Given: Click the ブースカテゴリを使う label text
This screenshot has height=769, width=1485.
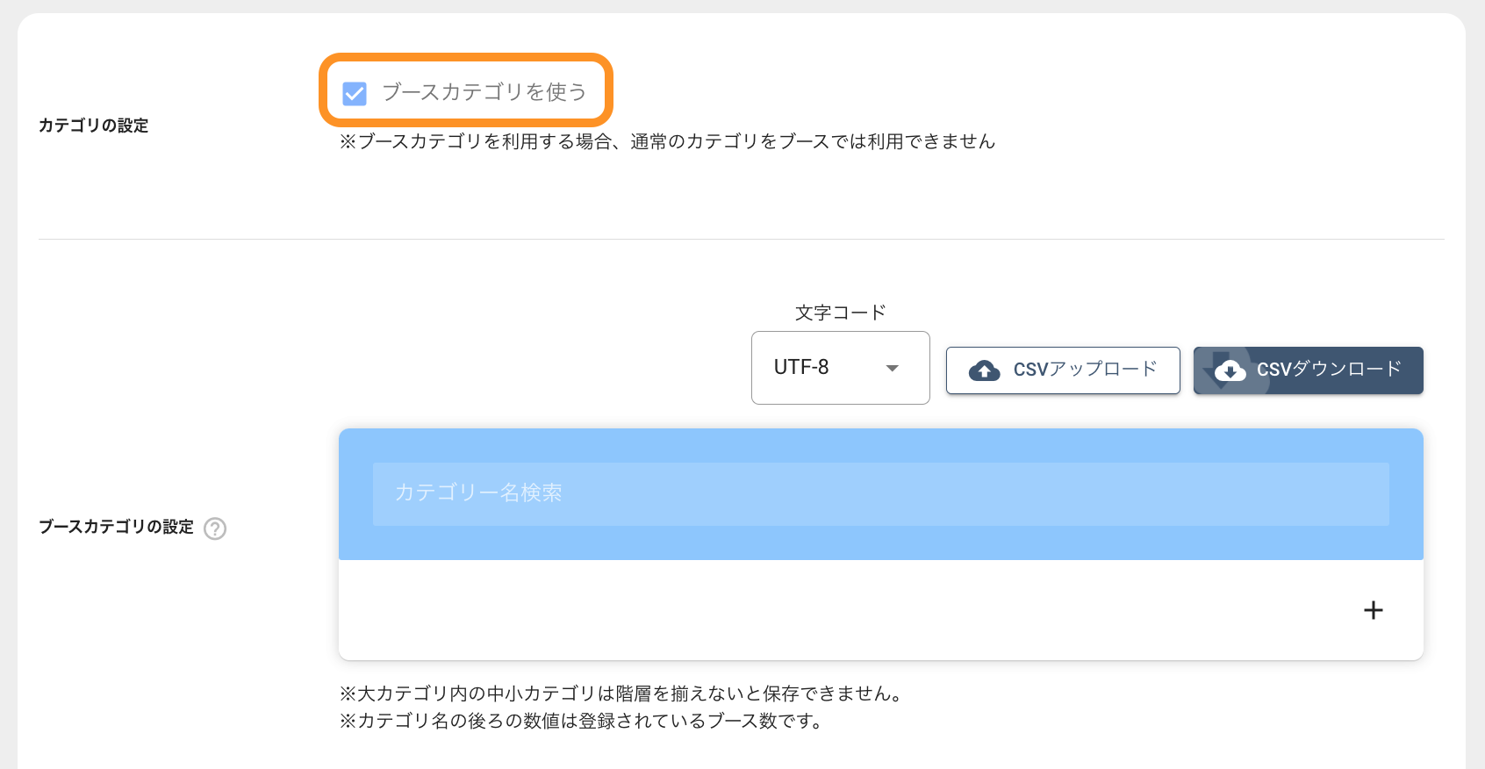Looking at the screenshot, I should pyautogui.click(x=484, y=92).
